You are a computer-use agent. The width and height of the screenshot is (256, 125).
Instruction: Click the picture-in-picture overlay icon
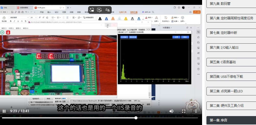click(x=92, y=10)
